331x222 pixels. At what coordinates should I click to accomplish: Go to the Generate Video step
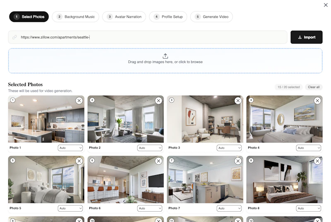point(211,17)
